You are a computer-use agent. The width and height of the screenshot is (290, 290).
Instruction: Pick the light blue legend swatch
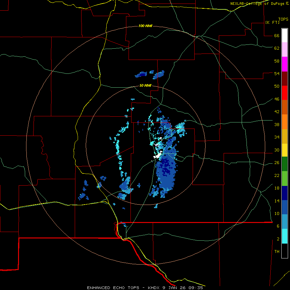click(x=285, y=222)
